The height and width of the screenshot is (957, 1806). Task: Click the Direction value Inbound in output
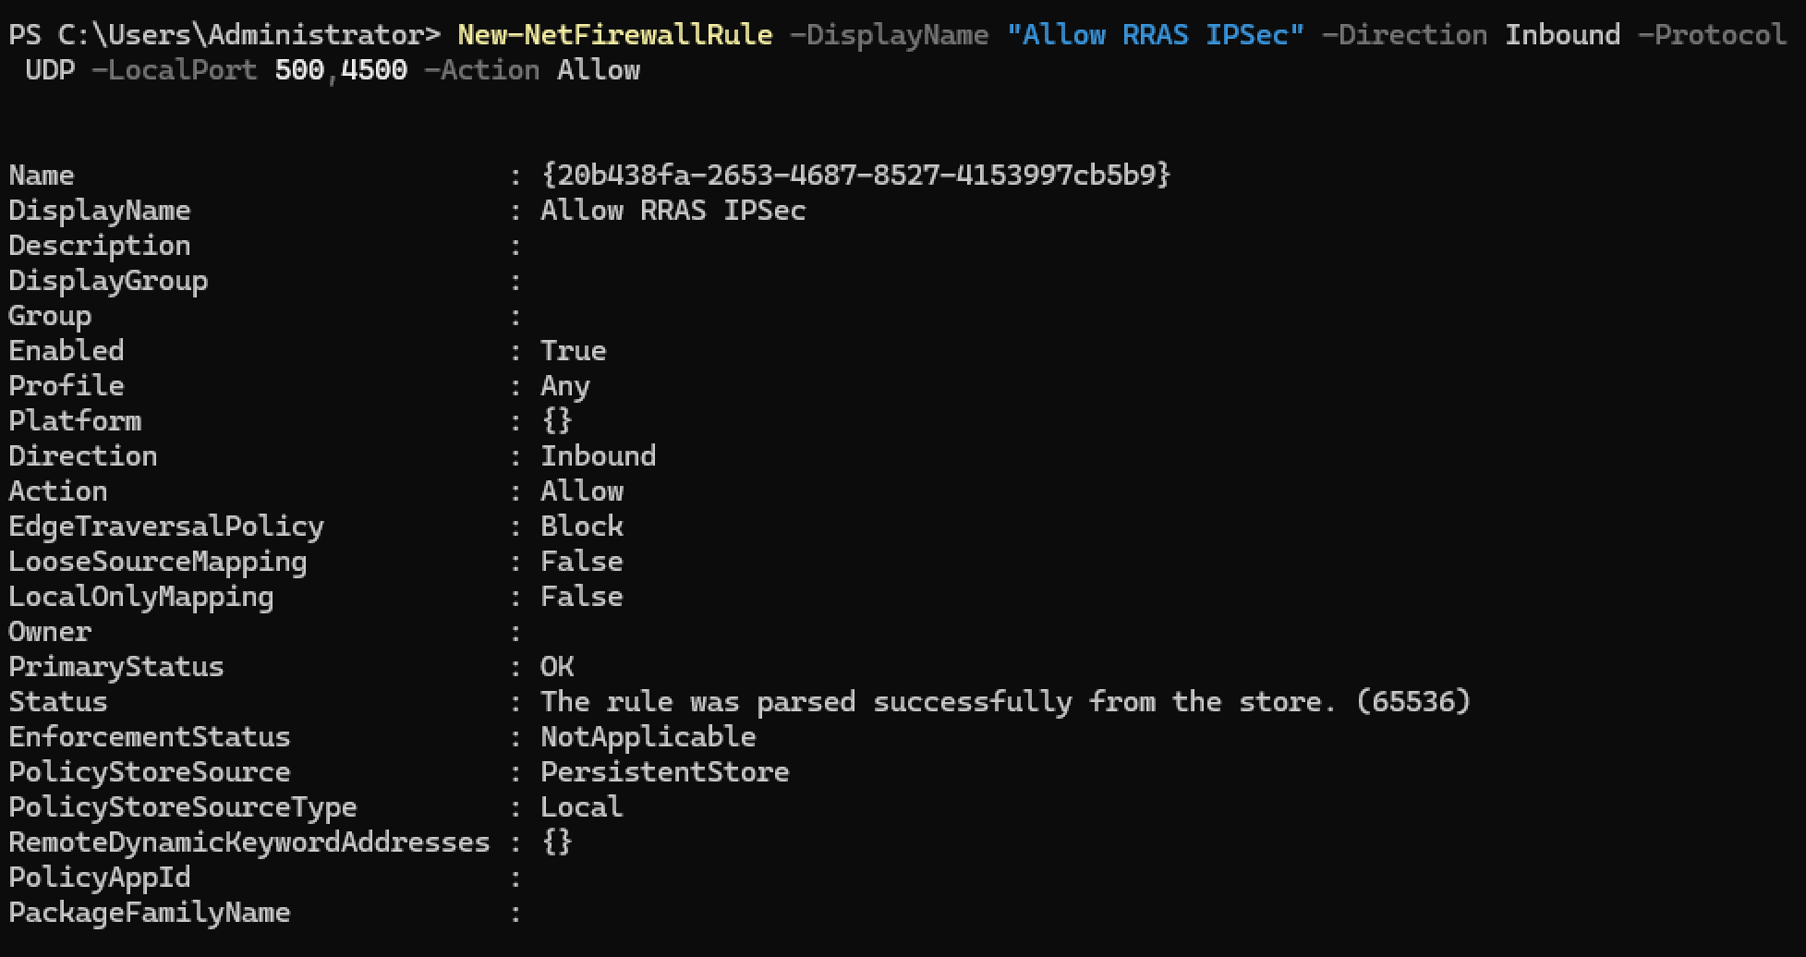pos(598,456)
